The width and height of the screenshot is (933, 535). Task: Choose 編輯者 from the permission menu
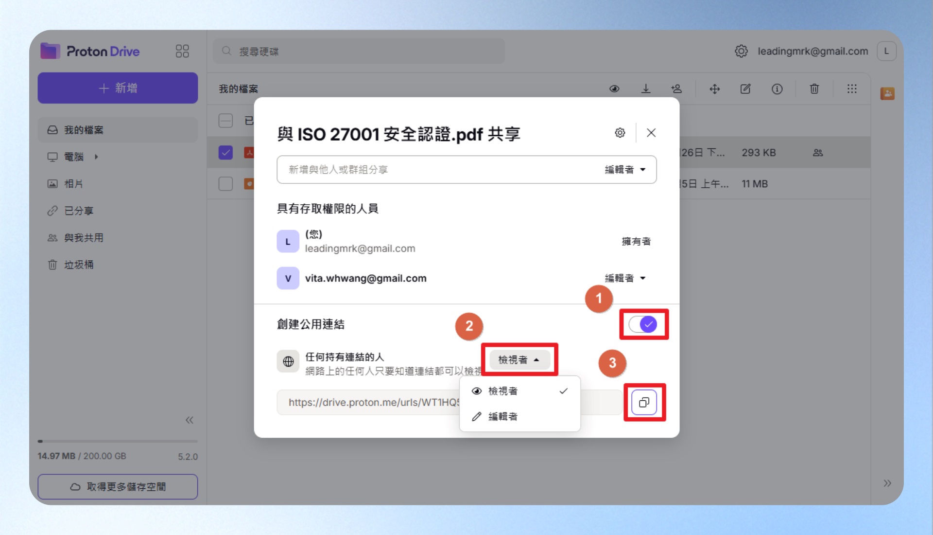(x=519, y=416)
